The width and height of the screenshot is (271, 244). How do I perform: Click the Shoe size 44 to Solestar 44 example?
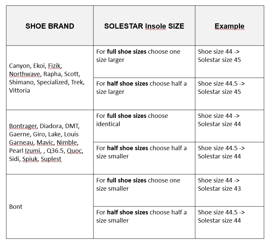[229, 126]
